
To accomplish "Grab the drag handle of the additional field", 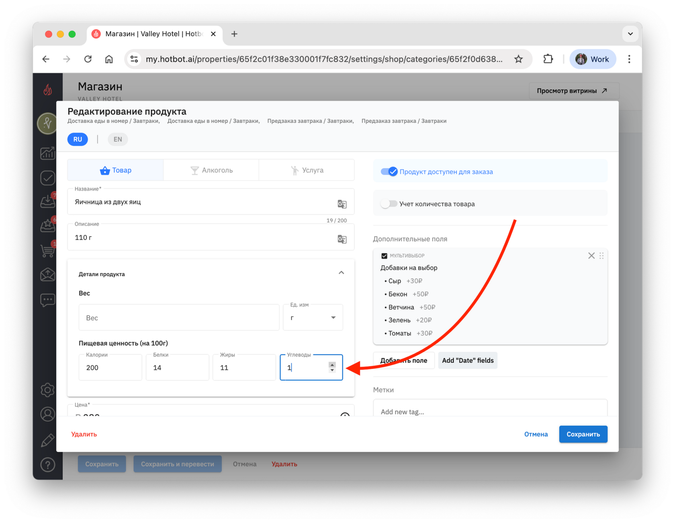I will tap(601, 256).
